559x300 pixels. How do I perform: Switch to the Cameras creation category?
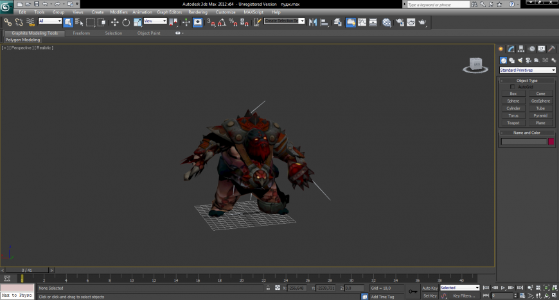[528, 60]
